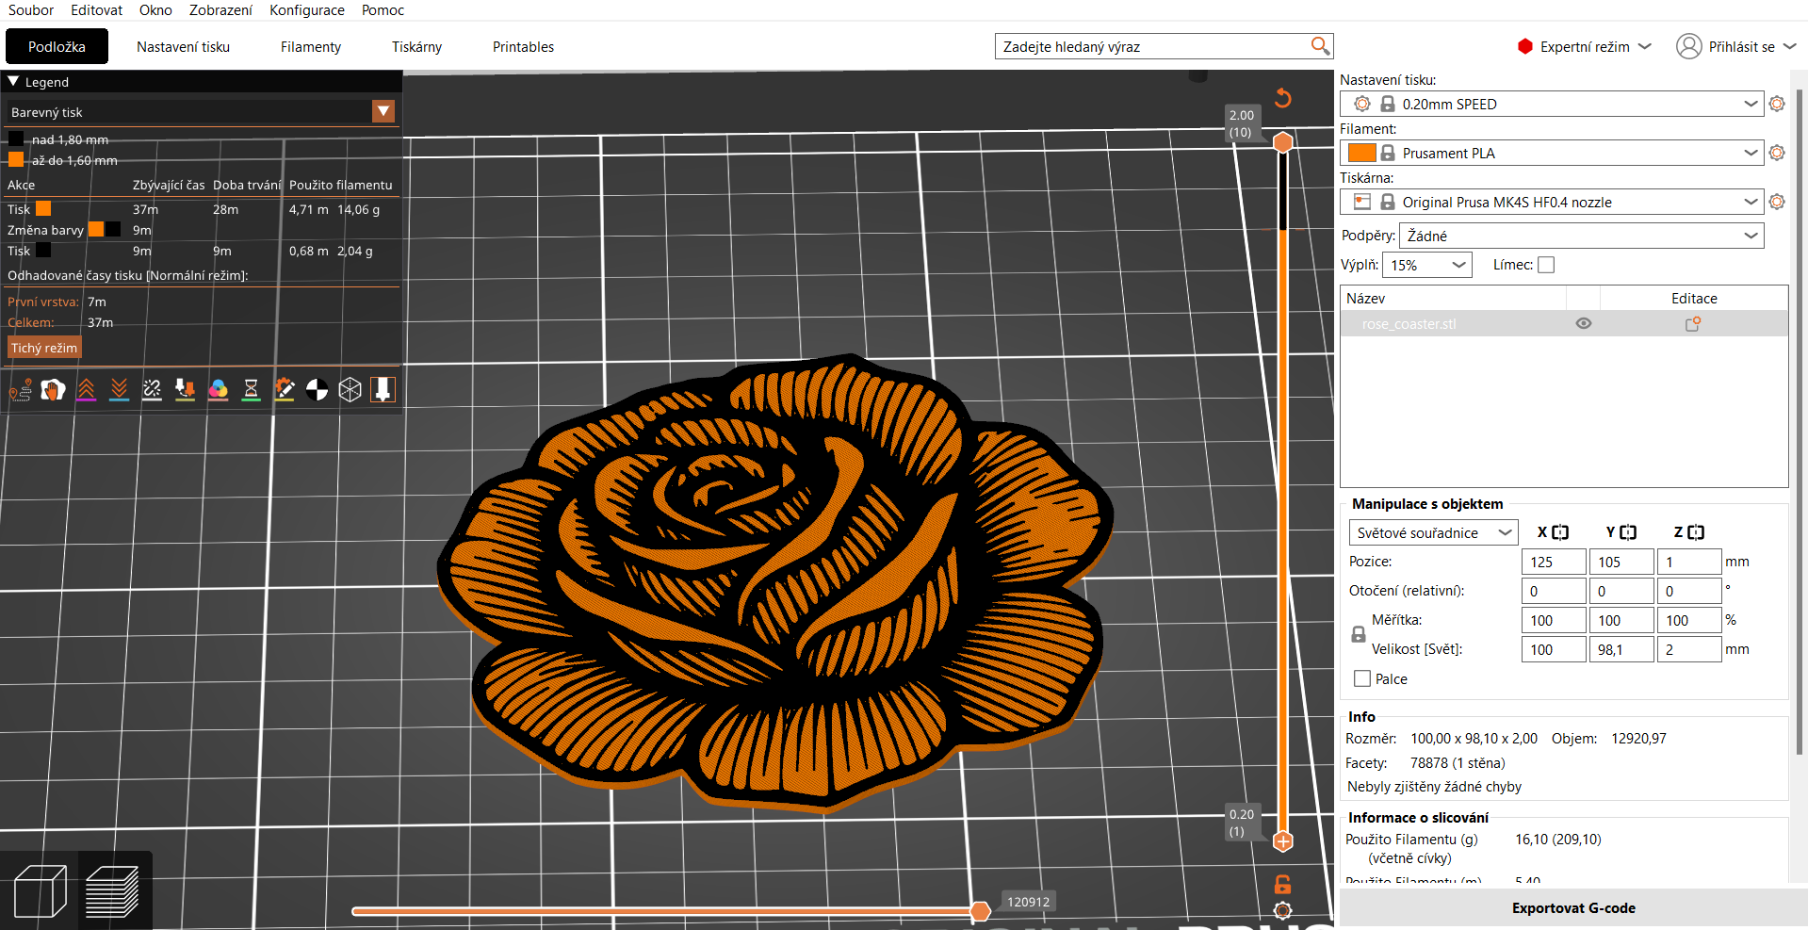Toggle center of gravity icon
Viewport: 1808px width, 930px height.
318,389
